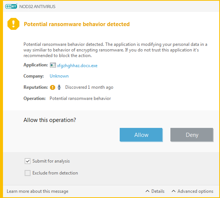
Task: Open the Unknown company link
Action: pos(59,76)
